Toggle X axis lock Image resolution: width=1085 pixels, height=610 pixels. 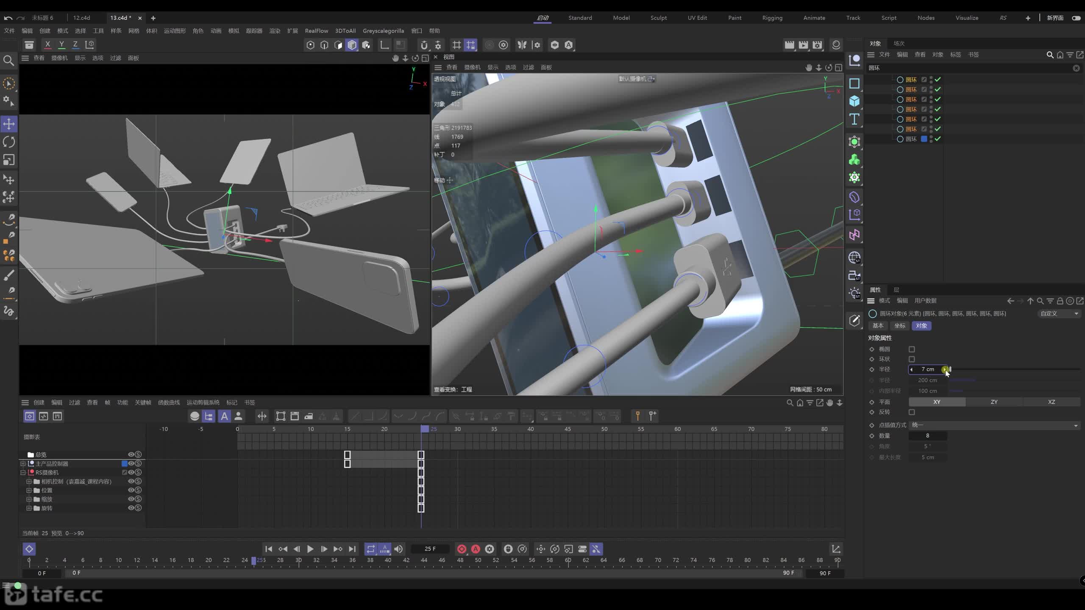[x=47, y=44]
